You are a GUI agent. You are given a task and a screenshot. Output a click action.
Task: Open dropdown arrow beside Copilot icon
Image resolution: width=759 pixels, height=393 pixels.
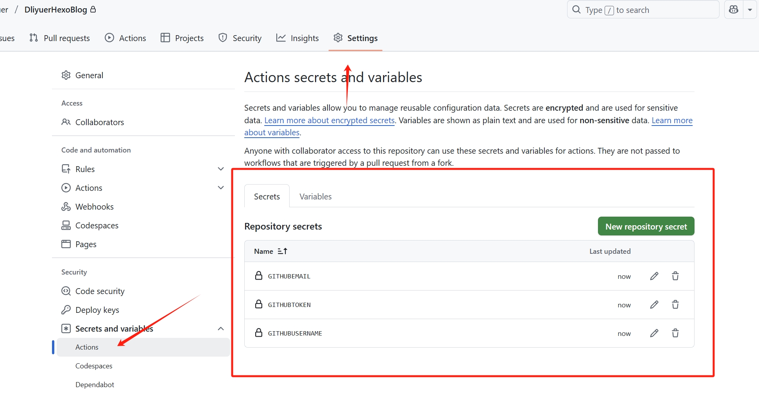point(750,10)
